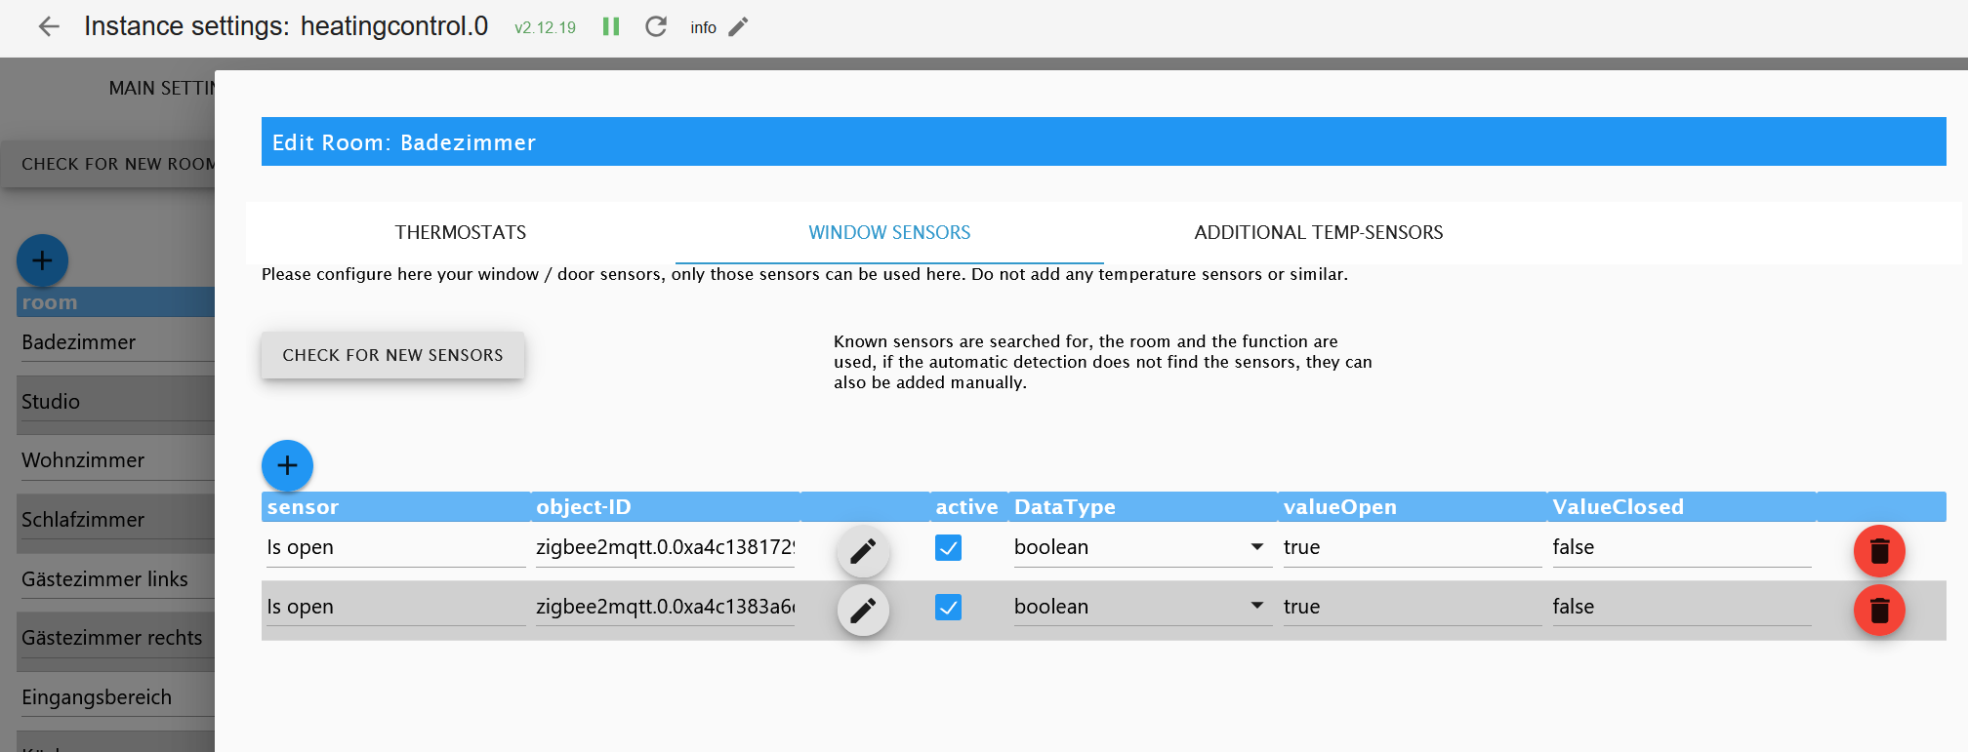The width and height of the screenshot is (1968, 752).
Task: Click the room column header in sidebar
Action: 115,302
